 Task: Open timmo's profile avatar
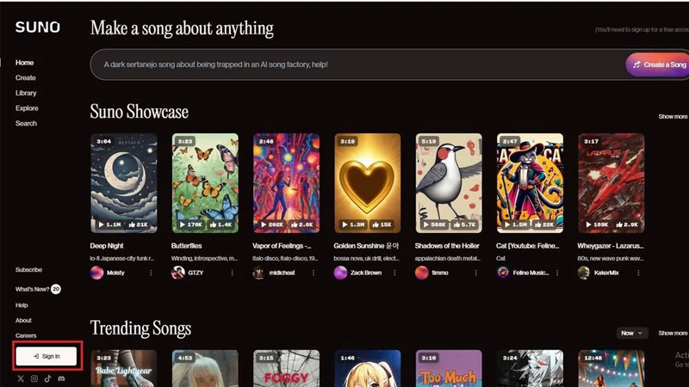point(421,273)
